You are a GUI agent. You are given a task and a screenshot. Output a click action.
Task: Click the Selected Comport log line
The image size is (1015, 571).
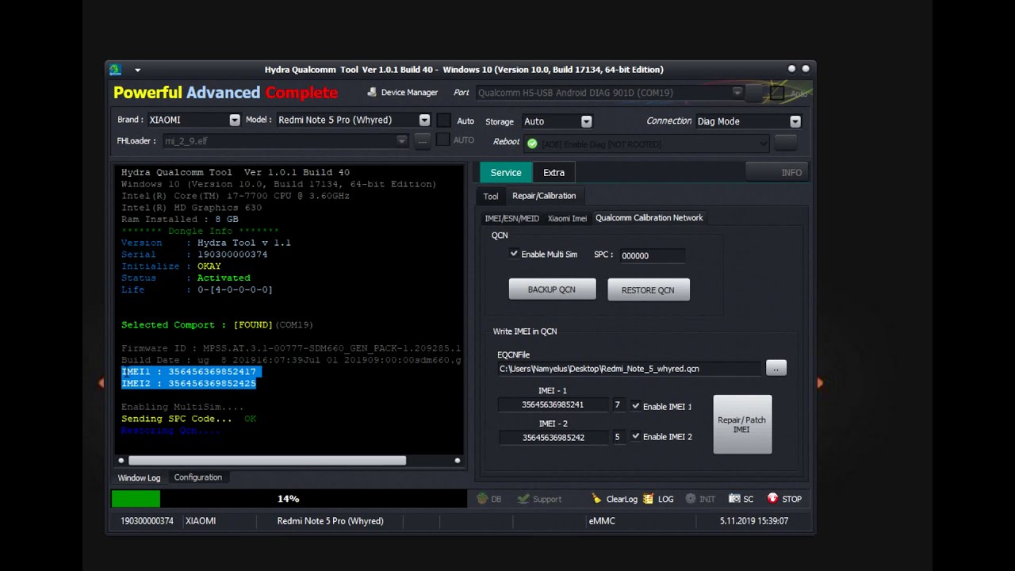click(x=216, y=324)
